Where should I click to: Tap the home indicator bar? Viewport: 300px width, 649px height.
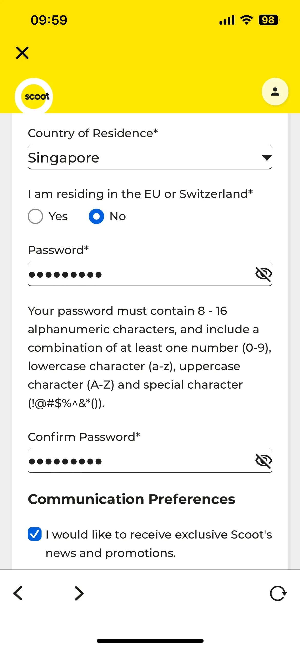(150, 641)
